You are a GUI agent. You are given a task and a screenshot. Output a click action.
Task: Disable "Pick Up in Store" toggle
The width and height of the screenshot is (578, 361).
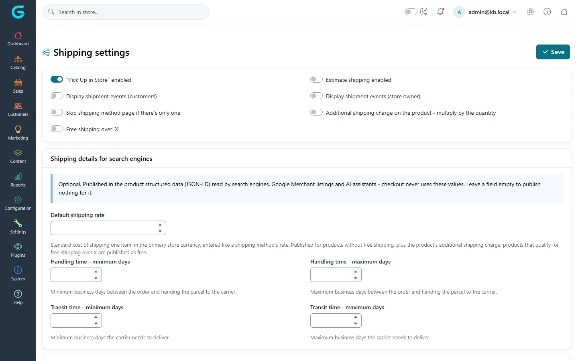pos(57,79)
